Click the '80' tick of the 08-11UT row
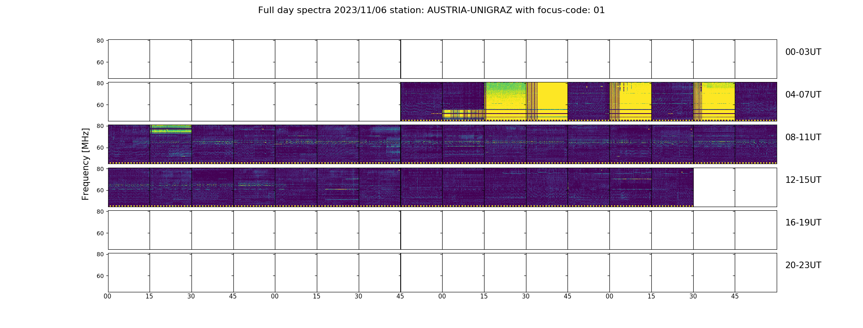This screenshot has width=863, height=328. [x=100, y=126]
